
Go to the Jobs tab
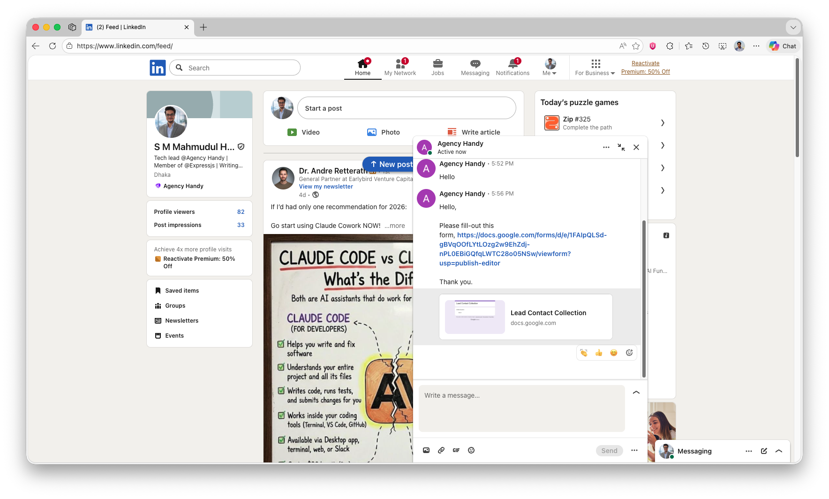[437, 68]
